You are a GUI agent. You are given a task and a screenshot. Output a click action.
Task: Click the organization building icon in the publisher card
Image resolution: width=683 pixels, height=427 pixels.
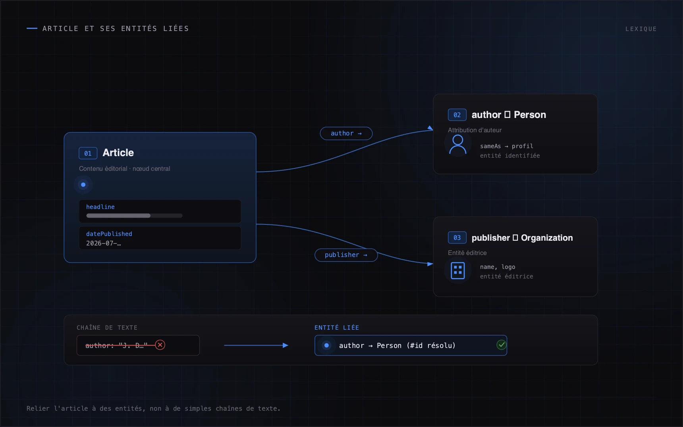pos(457,271)
